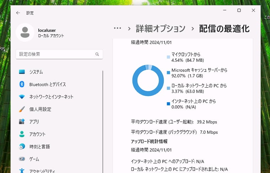
Task: Click the 4.54% (84.7 MB) value
Action: [188, 60]
